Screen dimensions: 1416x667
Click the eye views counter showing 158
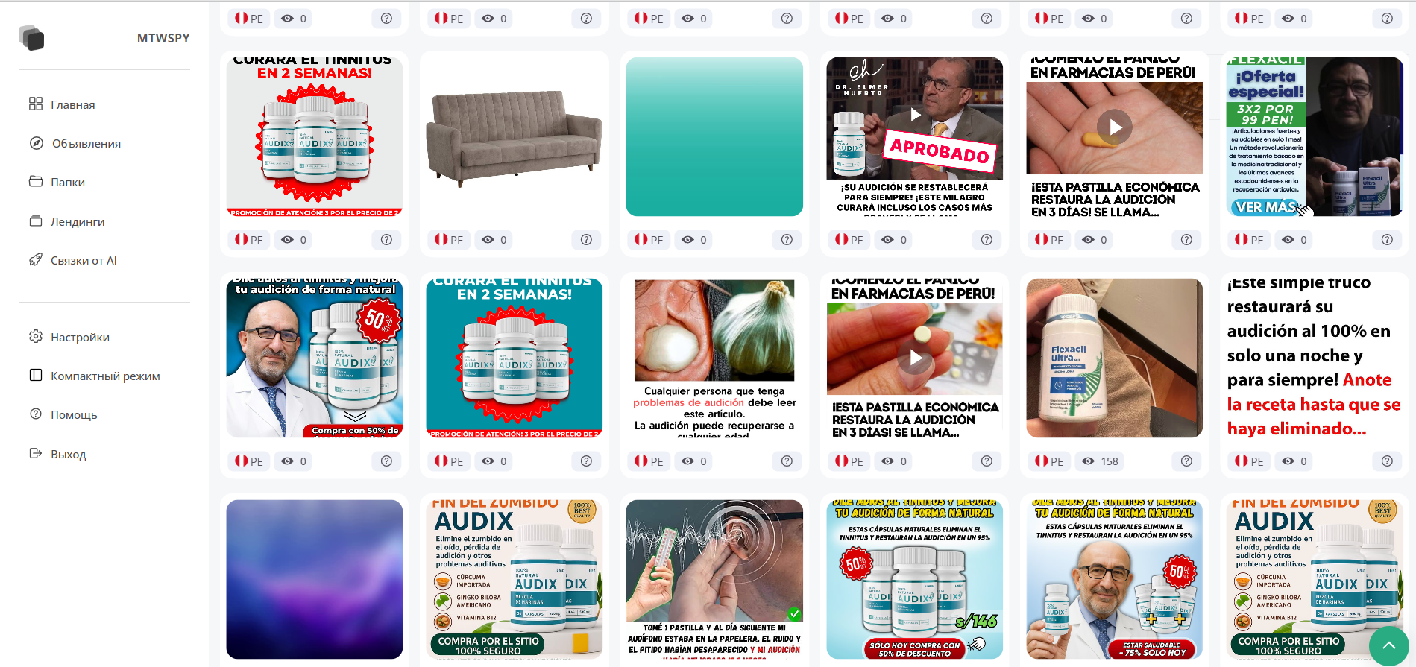tap(1100, 461)
